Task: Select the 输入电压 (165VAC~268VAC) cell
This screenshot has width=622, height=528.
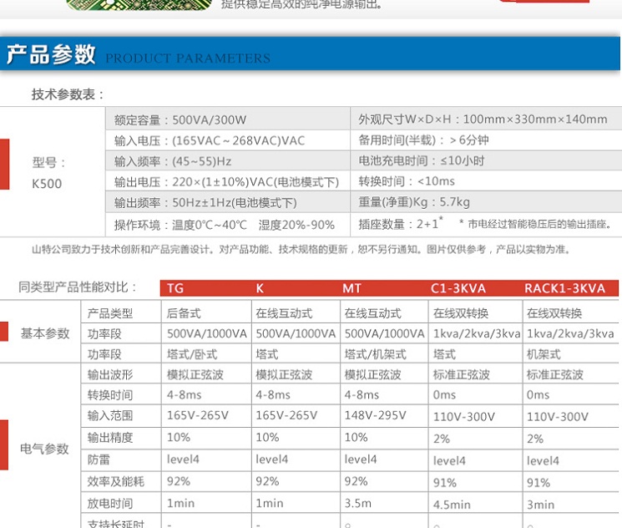Action: pyautogui.click(x=228, y=140)
